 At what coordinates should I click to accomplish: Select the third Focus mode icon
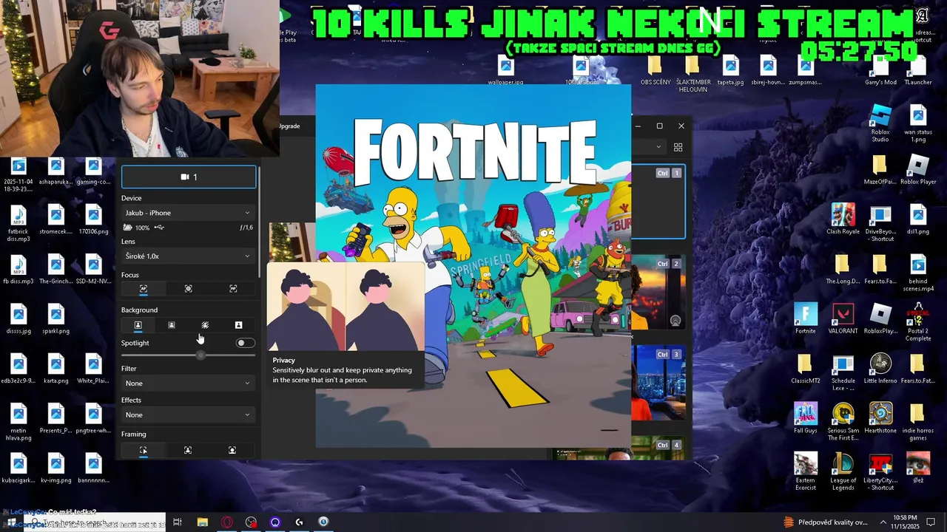pos(233,289)
